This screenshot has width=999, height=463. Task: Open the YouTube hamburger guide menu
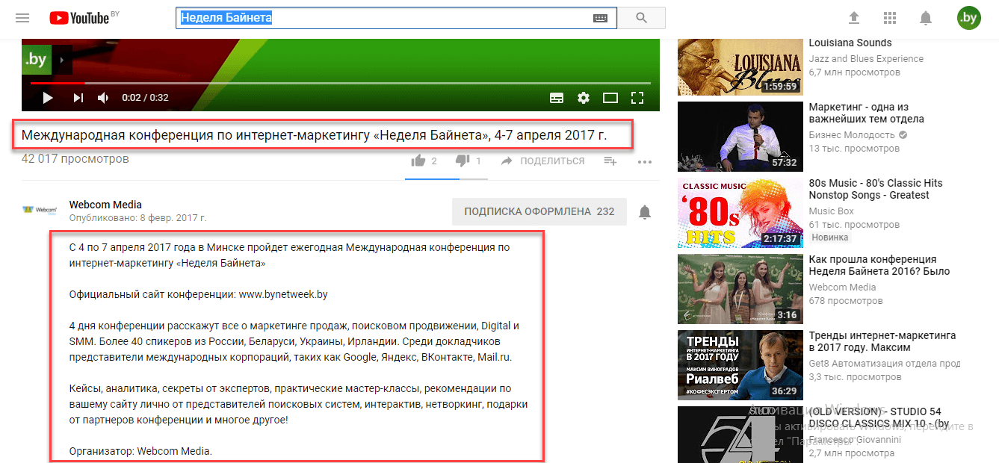click(x=22, y=18)
